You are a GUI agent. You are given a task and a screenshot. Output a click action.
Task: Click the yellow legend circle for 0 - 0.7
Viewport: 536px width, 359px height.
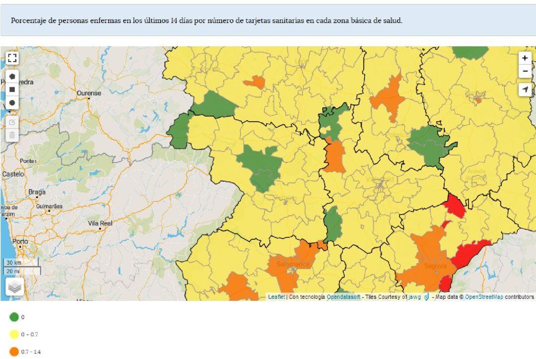pyautogui.click(x=14, y=334)
